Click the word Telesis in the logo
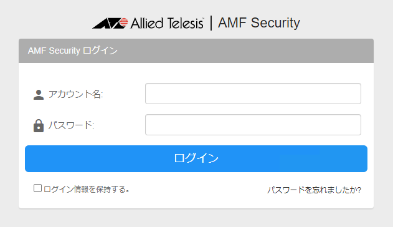Viewport: 393px width, 227px height. tap(185, 23)
